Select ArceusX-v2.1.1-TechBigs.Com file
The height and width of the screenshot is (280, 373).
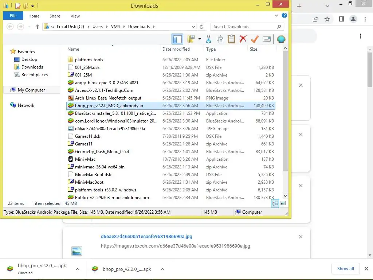click(x=104, y=90)
